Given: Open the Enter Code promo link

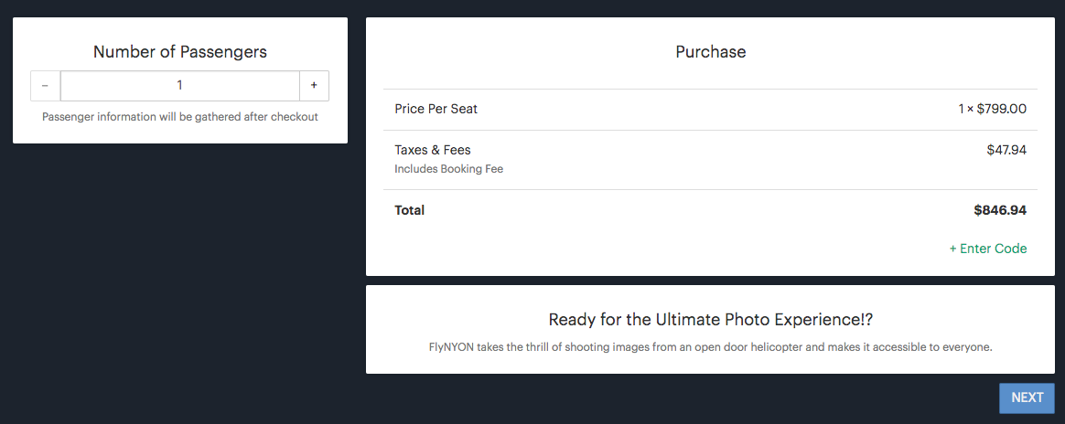Looking at the screenshot, I should coord(988,249).
